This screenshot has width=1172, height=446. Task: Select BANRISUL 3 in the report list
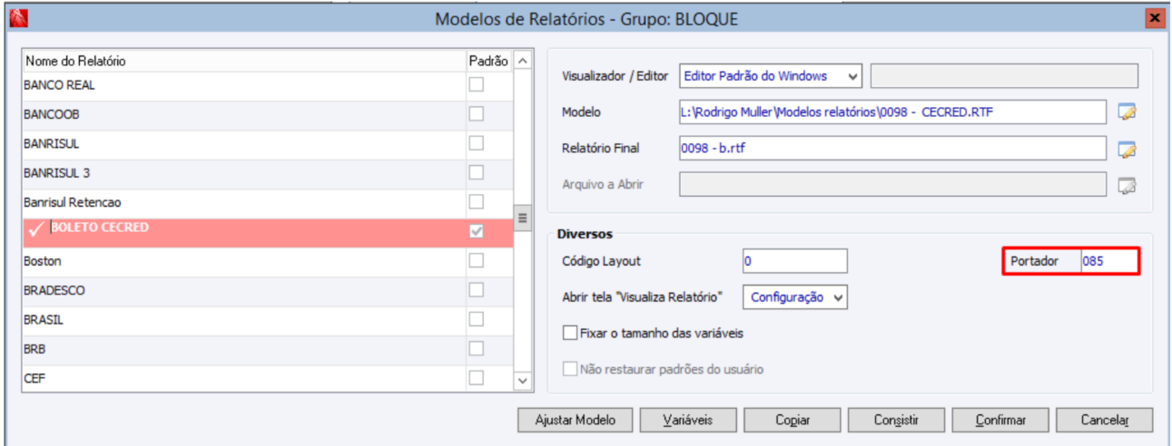point(56,173)
